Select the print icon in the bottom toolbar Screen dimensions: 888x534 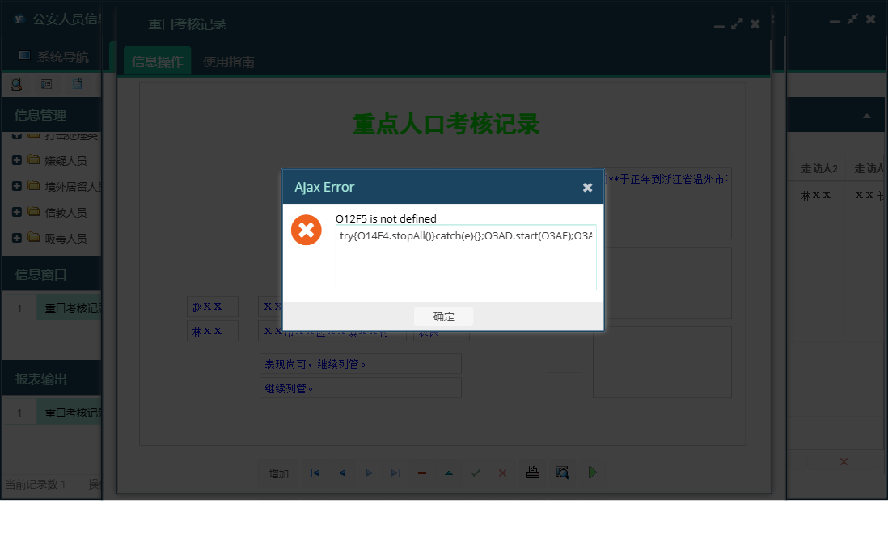(x=532, y=473)
